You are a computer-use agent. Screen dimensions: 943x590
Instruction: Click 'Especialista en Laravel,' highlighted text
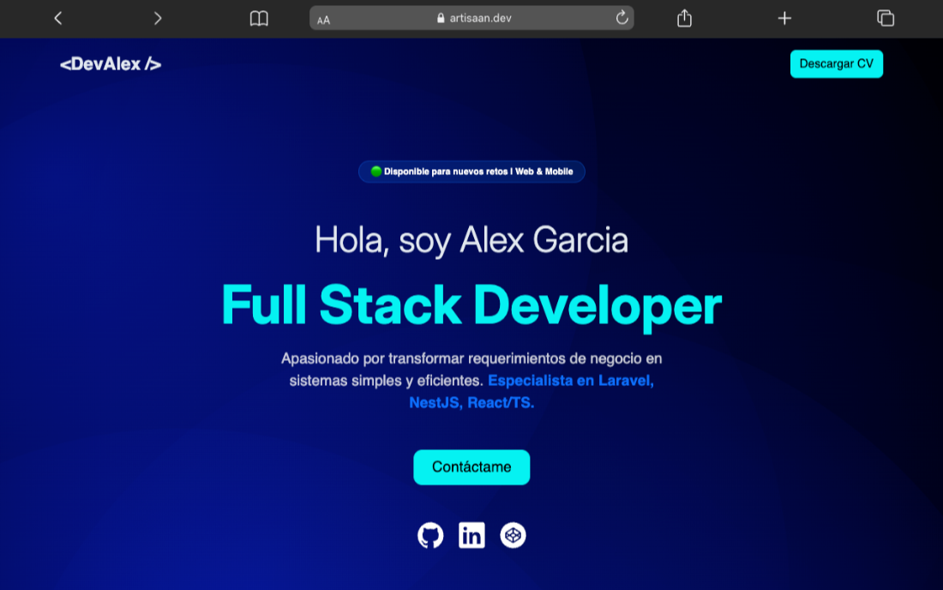tap(571, 381)
